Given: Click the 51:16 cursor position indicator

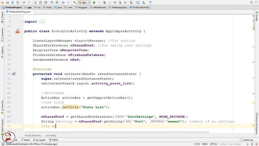Looking at the screenshot, I should [197, 144].
